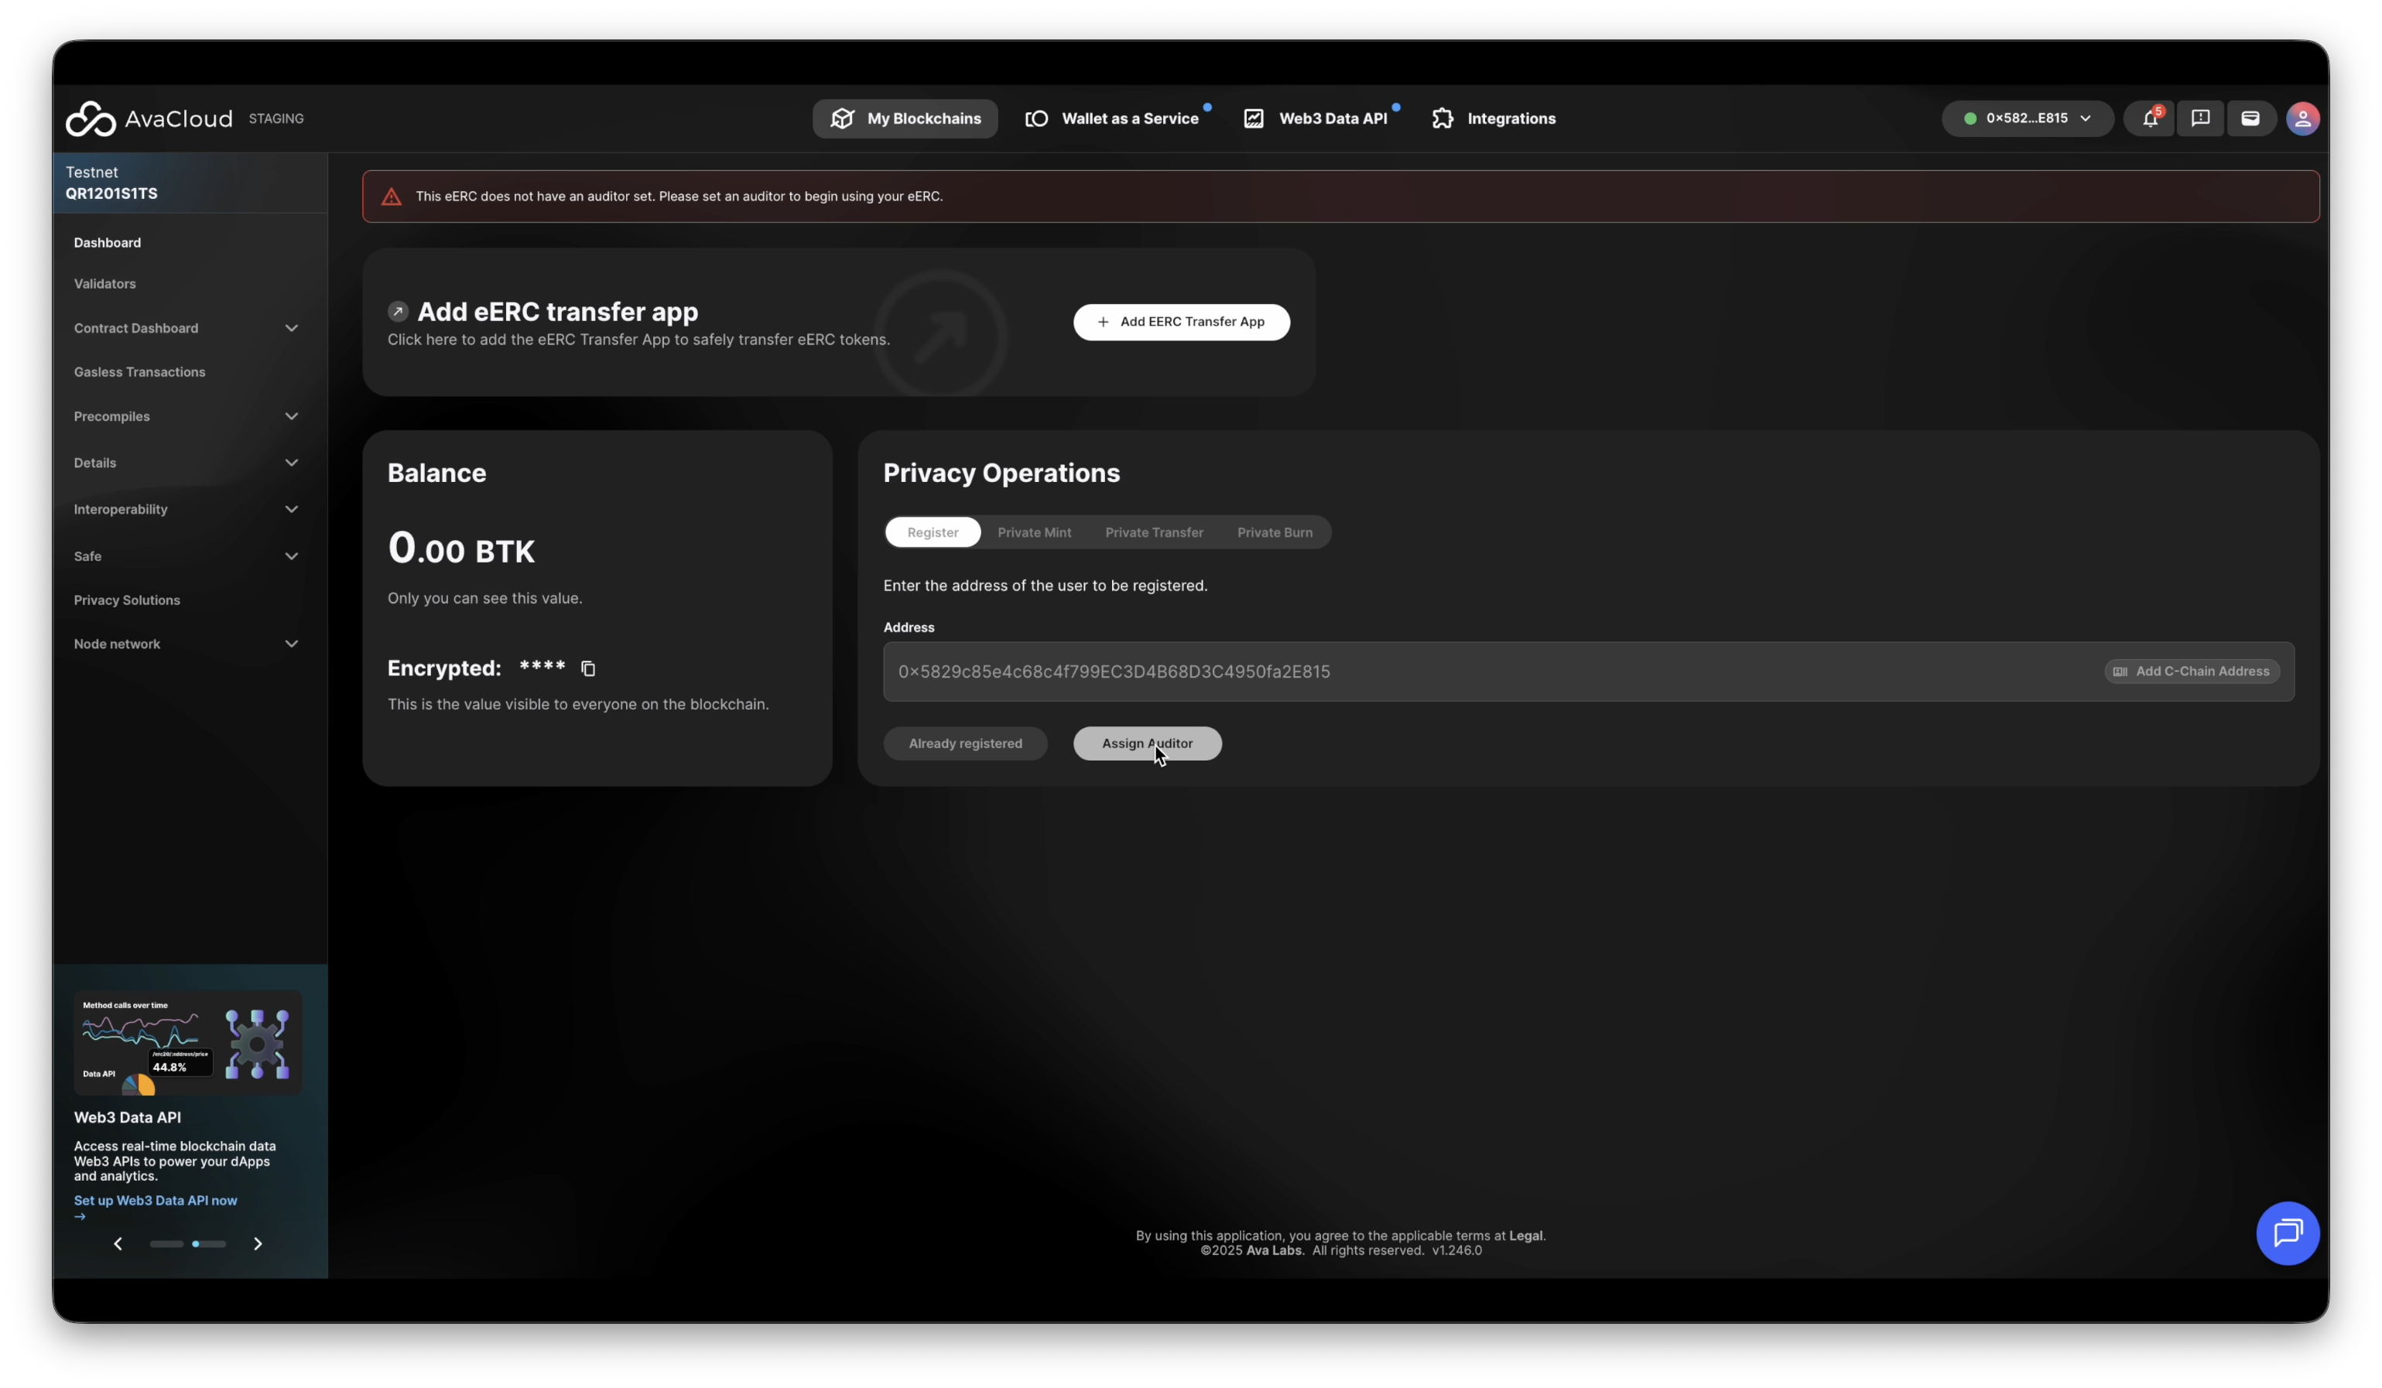
Task: Go to next promo carousel slide
Action: pos(257,1243)
